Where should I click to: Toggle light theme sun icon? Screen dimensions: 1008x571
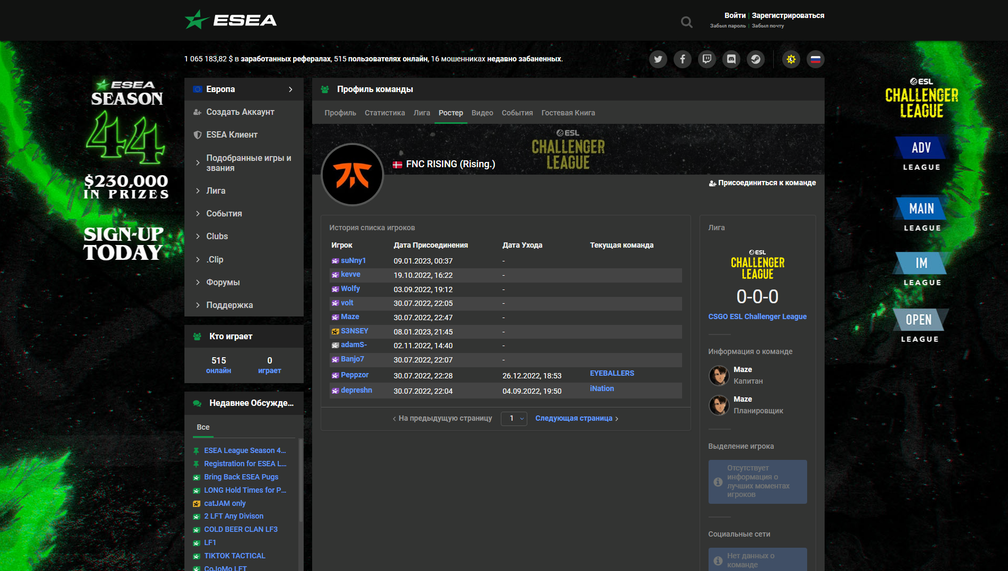pyautogui.click(x=791, y=59)
